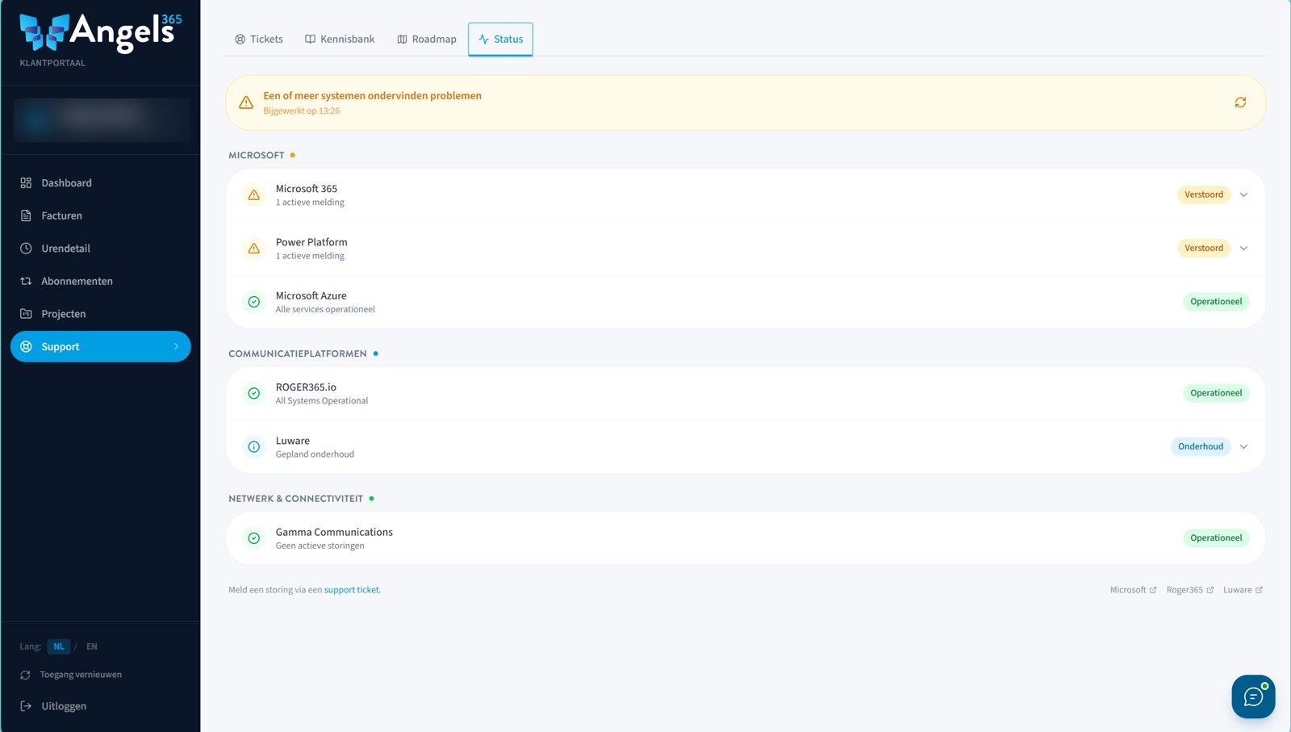Click the 'Gepland onderhoud' text under Luware
This screenshot has width=1291, height=732.
point(315,454)
